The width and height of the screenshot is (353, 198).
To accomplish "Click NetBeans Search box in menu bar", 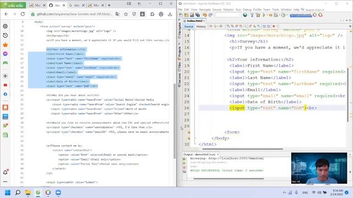I will (314, 10).
